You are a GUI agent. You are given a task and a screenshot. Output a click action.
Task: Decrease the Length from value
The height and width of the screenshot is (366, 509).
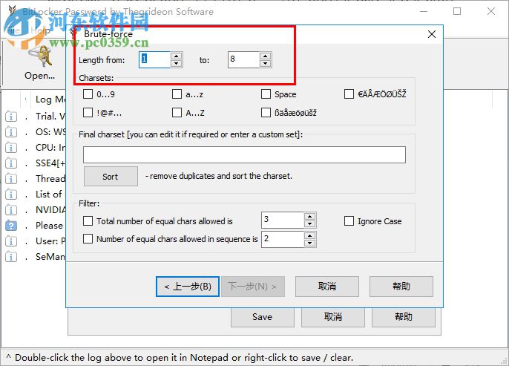coord(177,63)
